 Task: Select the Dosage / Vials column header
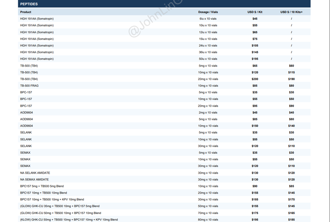click(208, 12)
